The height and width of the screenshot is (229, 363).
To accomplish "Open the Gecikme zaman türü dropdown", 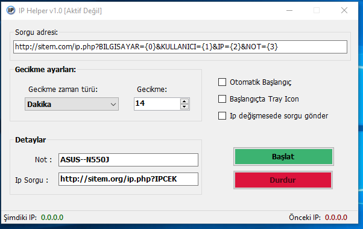I will 72,104.
